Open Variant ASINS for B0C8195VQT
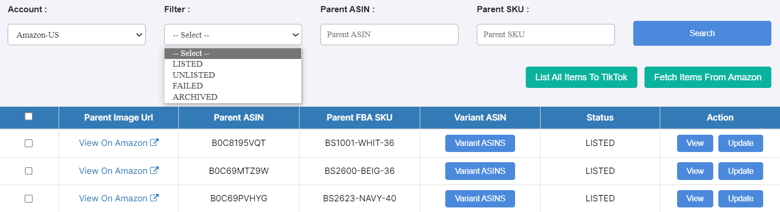Screen dimensions: 780x212 pyautogui.click(x=480, y=143)
